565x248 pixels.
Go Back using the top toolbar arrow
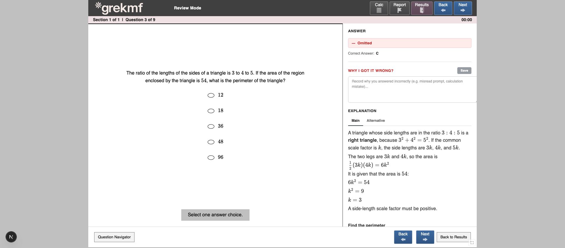click(x=443, y=8)
